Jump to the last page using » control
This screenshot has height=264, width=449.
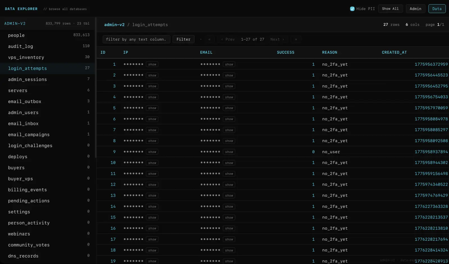295,39
